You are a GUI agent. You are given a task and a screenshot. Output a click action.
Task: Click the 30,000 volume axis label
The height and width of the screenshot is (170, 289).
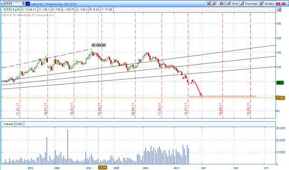(x=281, y=128)
